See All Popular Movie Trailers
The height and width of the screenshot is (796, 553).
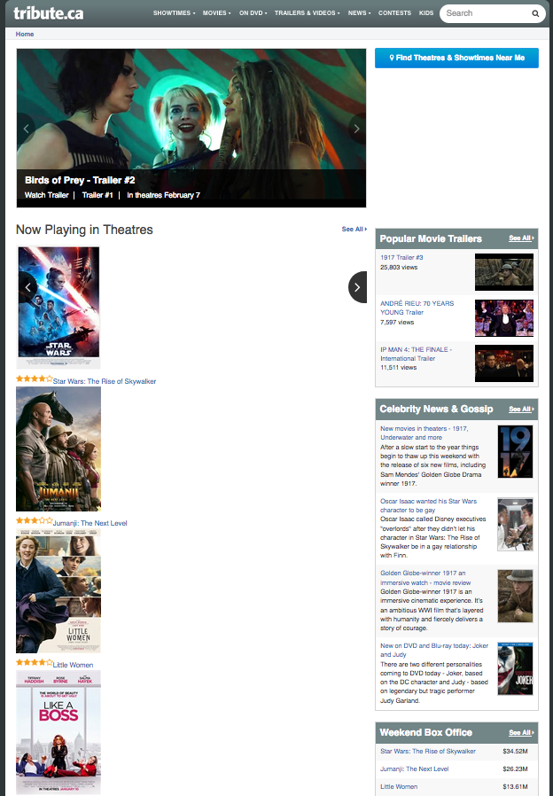(x=521, y=238)
